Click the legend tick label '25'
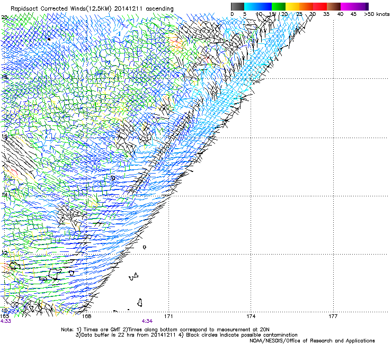 [x=299, y=14]
